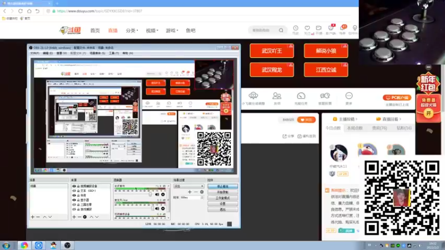The width and height of the screenshot is (445, 250).
Task: Click the Douyu logo
Action: (70, 30)
